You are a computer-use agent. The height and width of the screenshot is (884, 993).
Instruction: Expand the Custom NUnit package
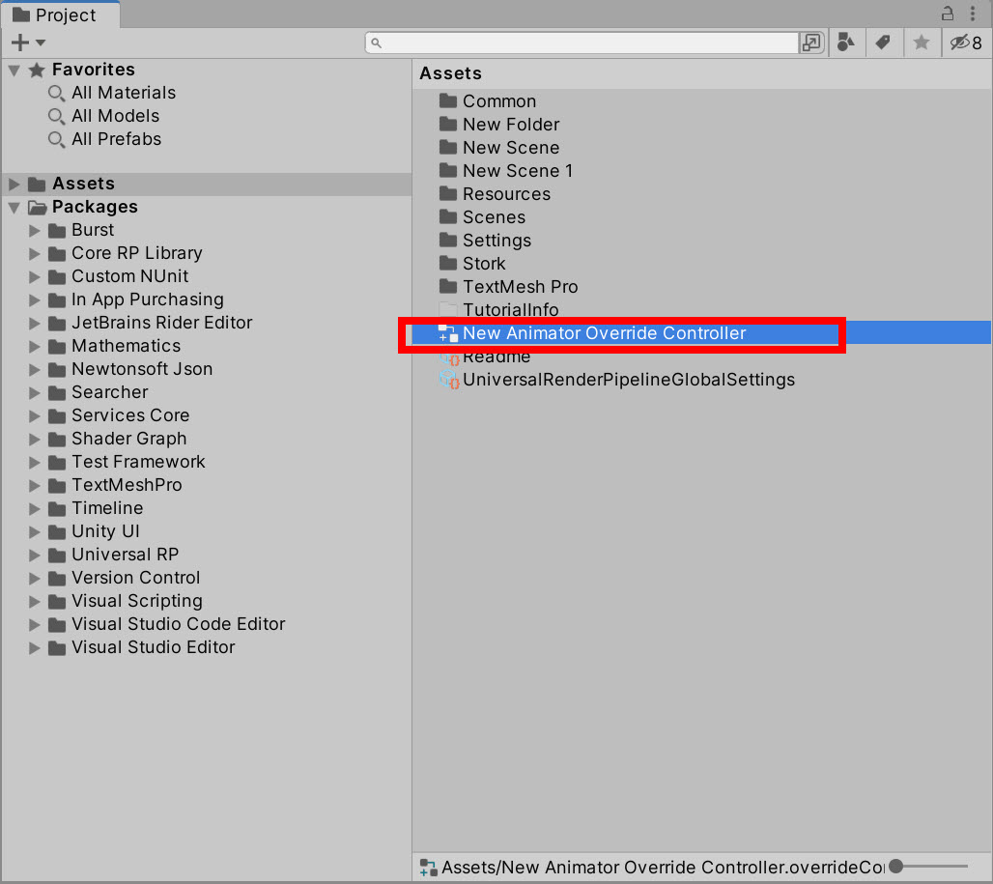point(34,276)
